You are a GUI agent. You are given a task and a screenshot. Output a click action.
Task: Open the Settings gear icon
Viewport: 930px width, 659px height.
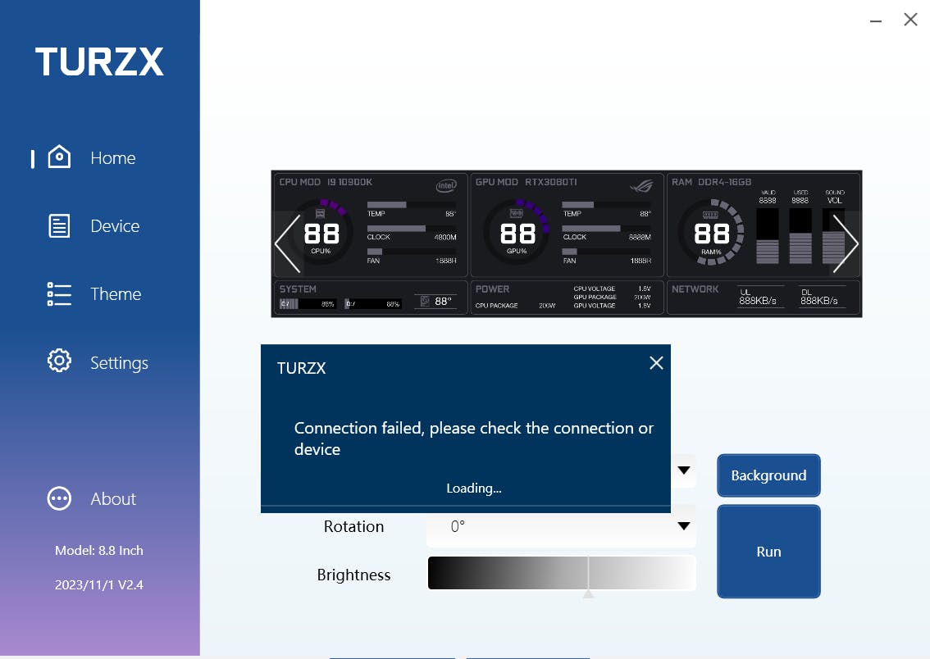[x=59, y=361]
